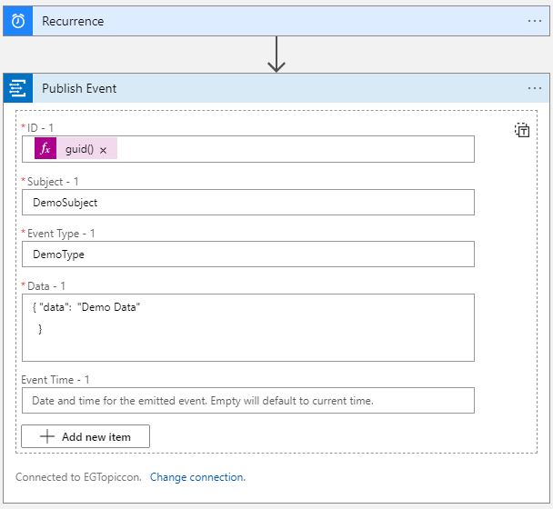553x509 pixels.
Task: Remove the guid() token with its x
Action: [x=103, y=150]
